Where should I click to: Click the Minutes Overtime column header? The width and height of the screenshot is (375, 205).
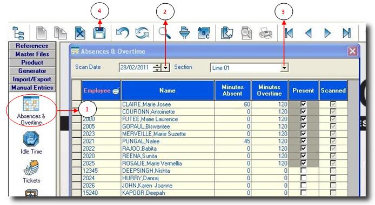(x=269, y=90)
